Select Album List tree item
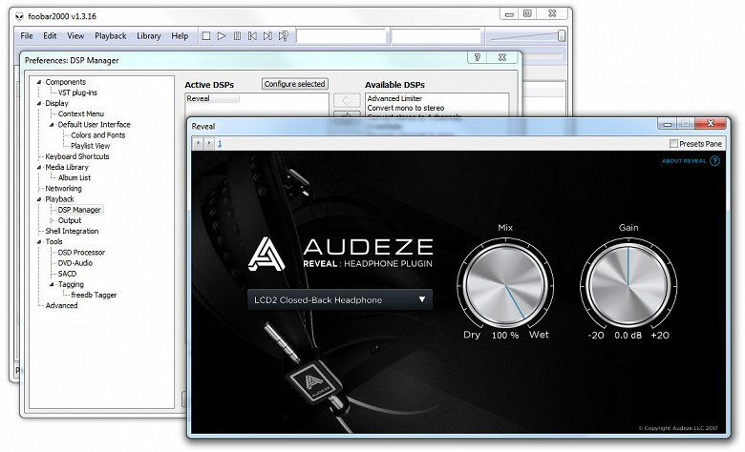745x452 pixels. tap(74, 178)
